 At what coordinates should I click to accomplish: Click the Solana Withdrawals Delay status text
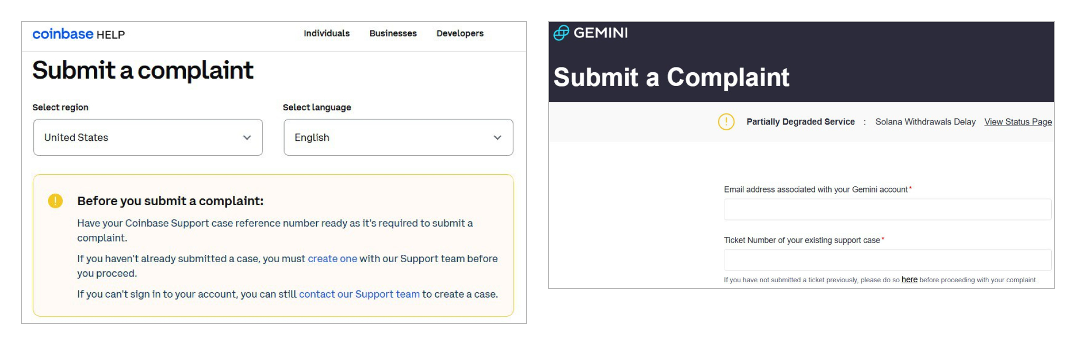coord(925,122)
